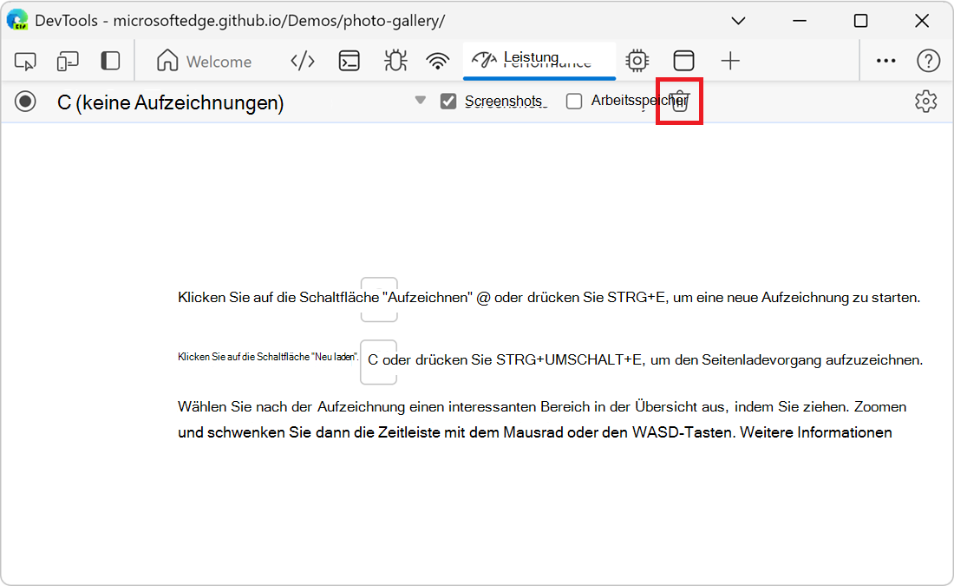
Task: Click the Edge DevTools app icon
Action: coord(17,20)
